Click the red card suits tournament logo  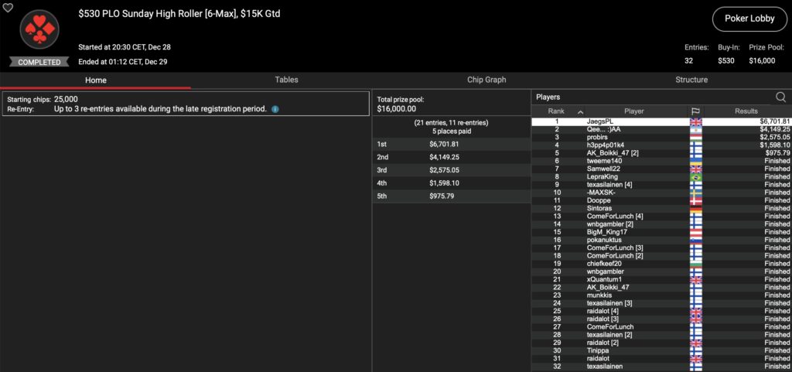coord(39,30)
